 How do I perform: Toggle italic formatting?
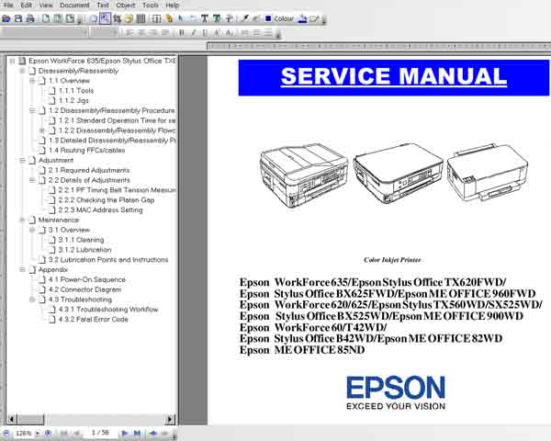(194, 33)
